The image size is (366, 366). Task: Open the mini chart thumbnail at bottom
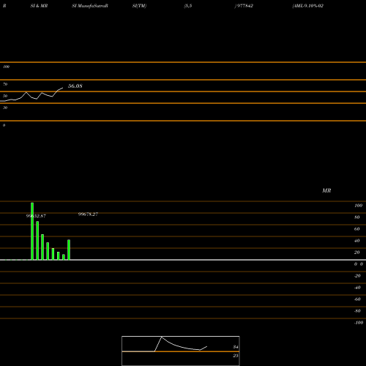181,351
